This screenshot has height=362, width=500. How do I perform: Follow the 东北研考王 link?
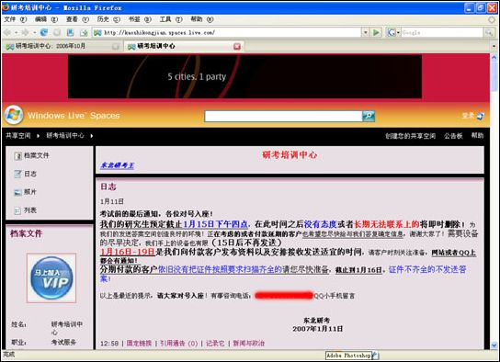click(118, 165)
